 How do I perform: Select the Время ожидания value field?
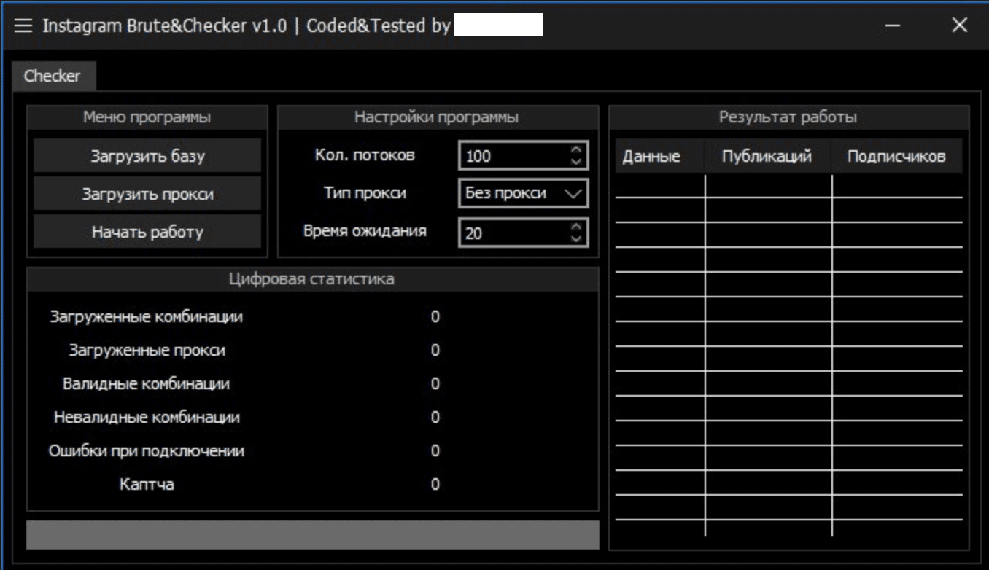(511, 233)
